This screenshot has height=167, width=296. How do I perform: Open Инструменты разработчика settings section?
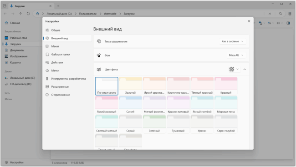[67, 79]
